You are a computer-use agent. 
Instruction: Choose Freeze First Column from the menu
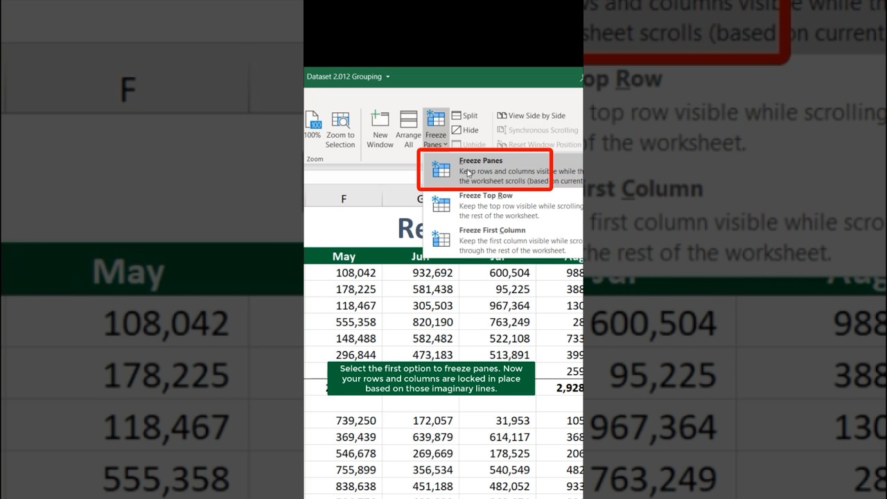coord(503,240)
